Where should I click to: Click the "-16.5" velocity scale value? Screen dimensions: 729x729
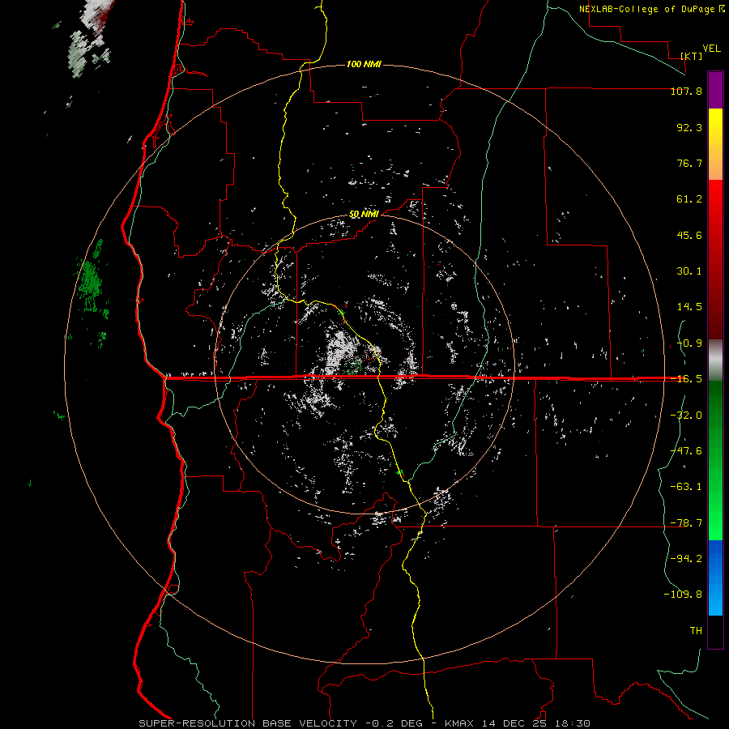686,379
